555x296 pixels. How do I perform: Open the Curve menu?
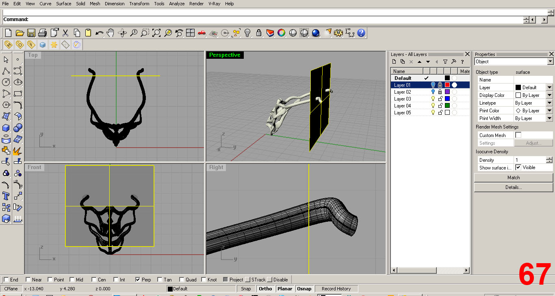pos(45,4)
